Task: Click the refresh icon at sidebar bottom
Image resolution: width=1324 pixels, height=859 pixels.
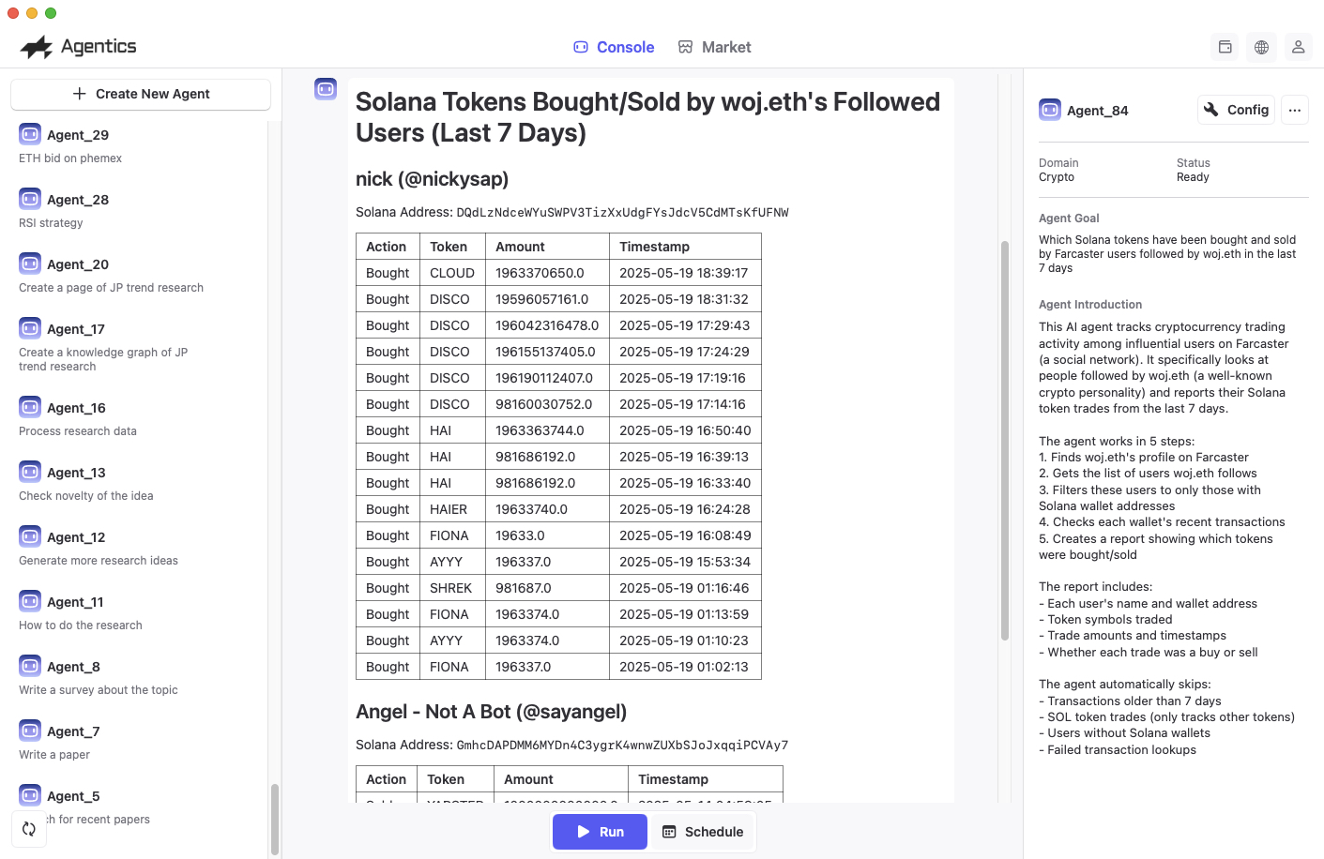Action: click(x=29, y=829)
